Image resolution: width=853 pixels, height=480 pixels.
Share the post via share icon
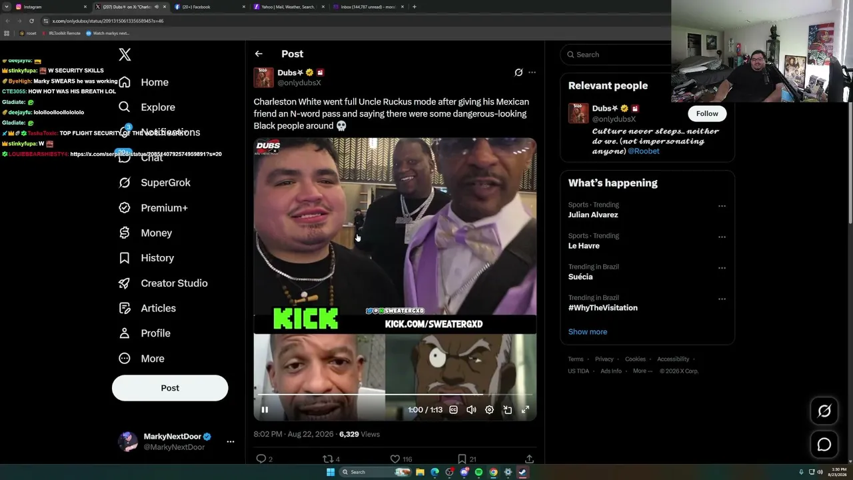coord(529,459)
